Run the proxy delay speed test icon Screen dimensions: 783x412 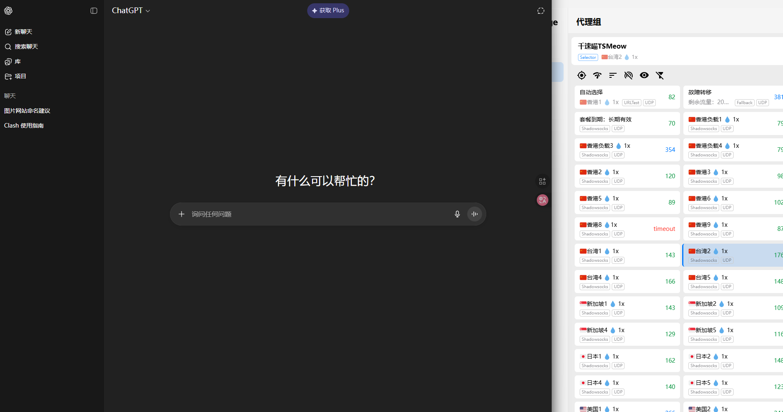coord(597,75)
